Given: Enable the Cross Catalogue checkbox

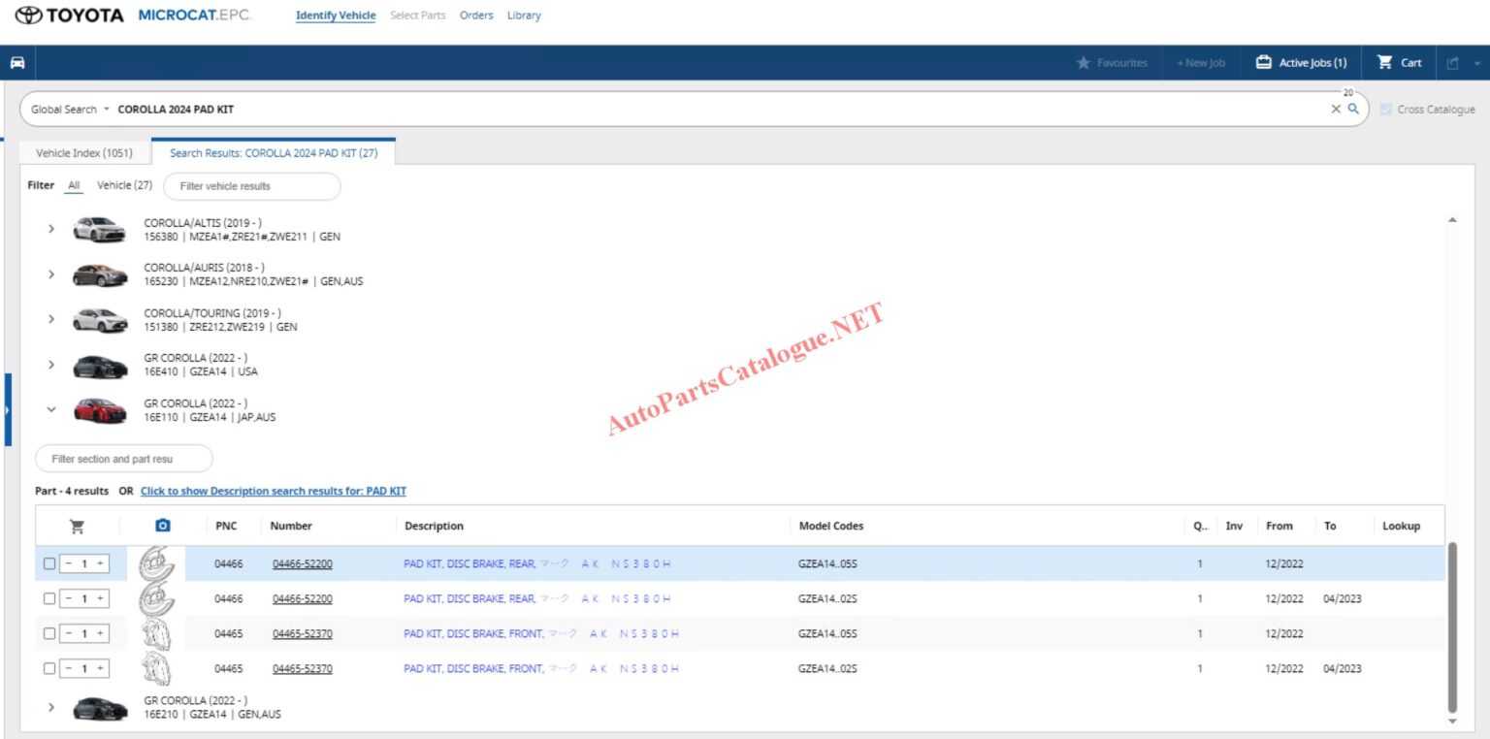Looking at the screenshot, I should pos(1385,109).
